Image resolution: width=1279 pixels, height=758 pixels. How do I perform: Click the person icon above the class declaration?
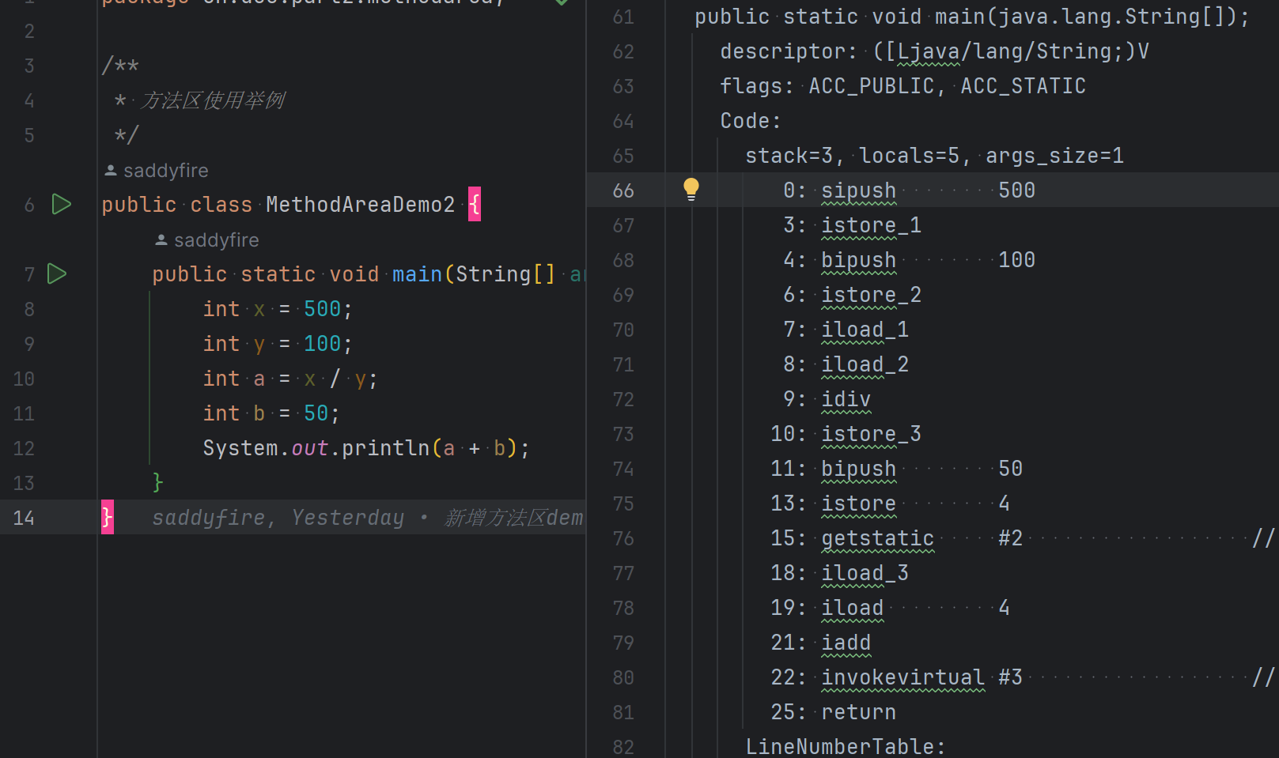click(x=111, y=171)
